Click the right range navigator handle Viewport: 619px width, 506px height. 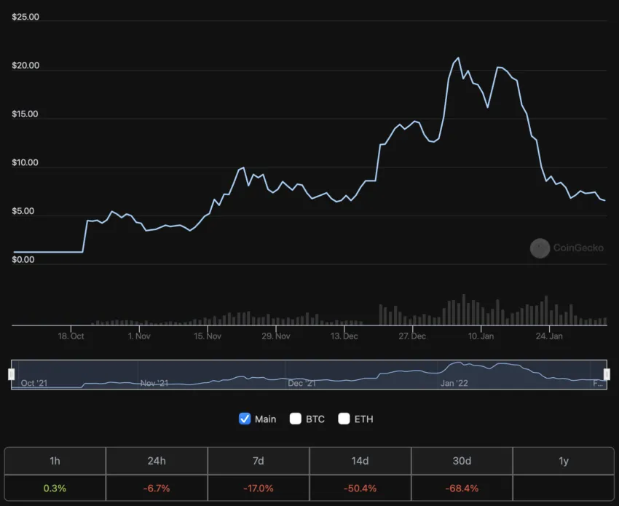click(607, 373)
